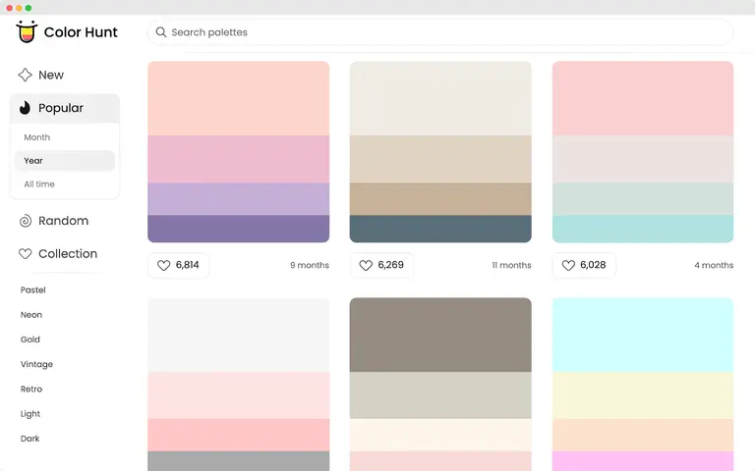
Task: Select pale sage swatch in 6,028 palette
Action: click(643, 199)
